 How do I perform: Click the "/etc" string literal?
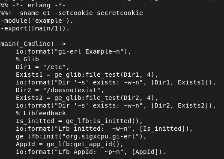tap(54, 67)
